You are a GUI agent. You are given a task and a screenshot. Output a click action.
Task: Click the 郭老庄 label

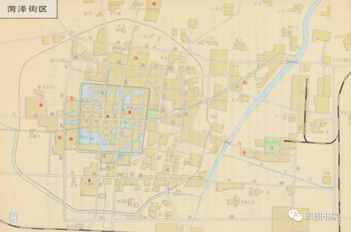coord(293,28)
